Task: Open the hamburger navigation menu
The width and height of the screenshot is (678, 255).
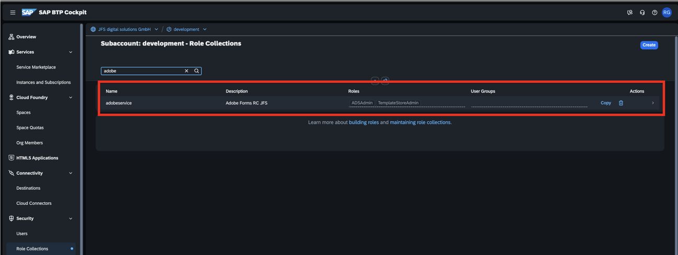Action: pyautogui.click(x=13, y=13)
